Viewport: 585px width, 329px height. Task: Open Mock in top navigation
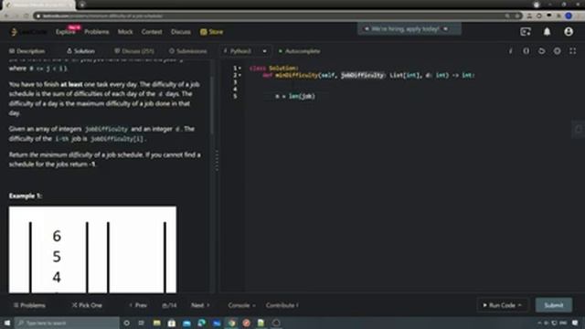coord(125,32)
